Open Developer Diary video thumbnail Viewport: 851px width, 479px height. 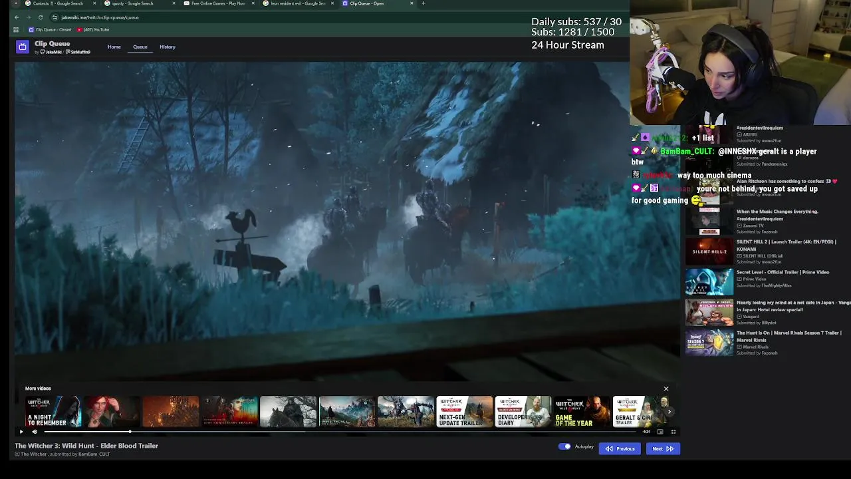[x=523, y=411]
